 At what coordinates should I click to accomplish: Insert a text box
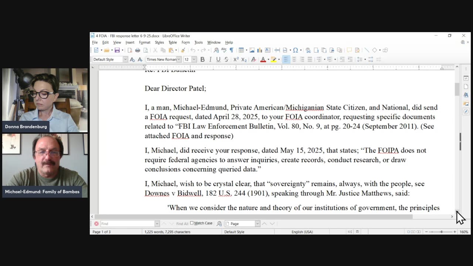(x=268, y=50)
